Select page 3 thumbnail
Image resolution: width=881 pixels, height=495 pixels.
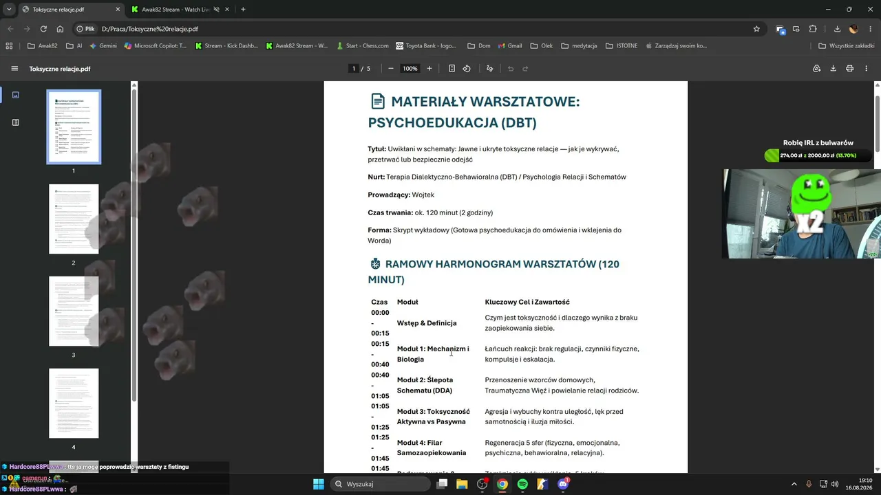click(x=74, y=311)
